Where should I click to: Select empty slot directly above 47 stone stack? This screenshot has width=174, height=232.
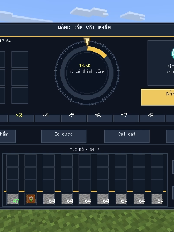coord(13,186)
